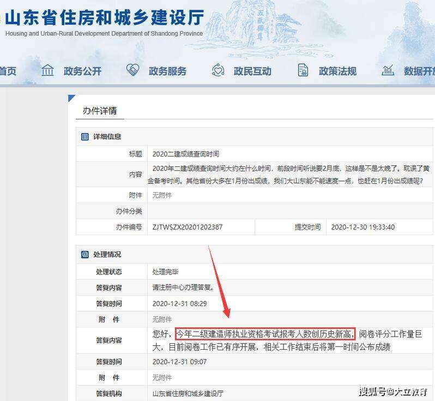Viewport: 435px width, 401px height.
Task: Open the 政务公开 menu item
Action: pos(82,71)
